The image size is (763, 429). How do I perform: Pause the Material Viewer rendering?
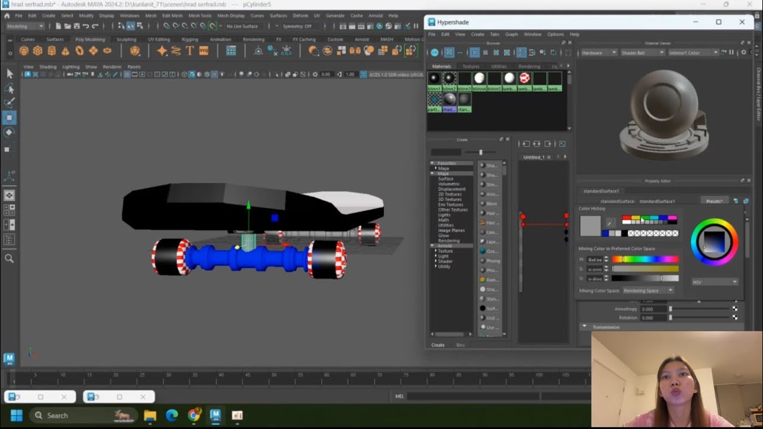point(731,52)
